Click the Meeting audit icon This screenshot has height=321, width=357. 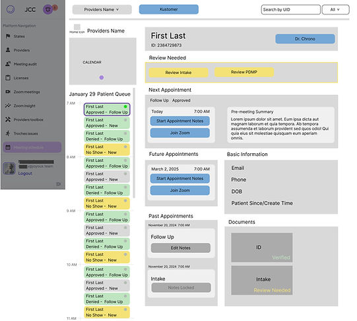(8, 64)
